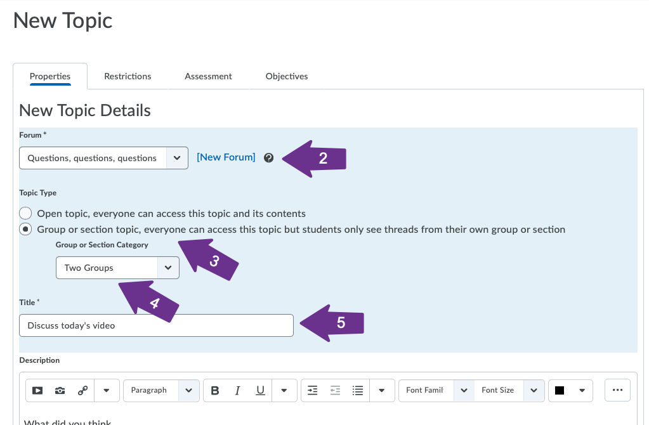Switch to the Assessment tab

(x=208, y=76)
